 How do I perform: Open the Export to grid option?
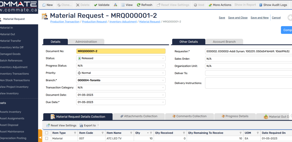(x=88, y=126)
